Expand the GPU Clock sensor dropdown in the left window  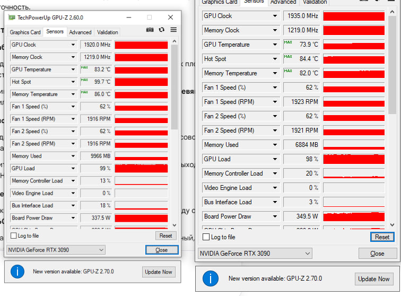click(x=73, y=45)
